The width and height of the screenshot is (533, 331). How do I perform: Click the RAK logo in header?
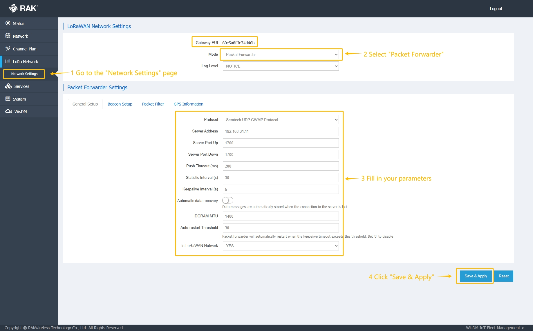(24, 8)
